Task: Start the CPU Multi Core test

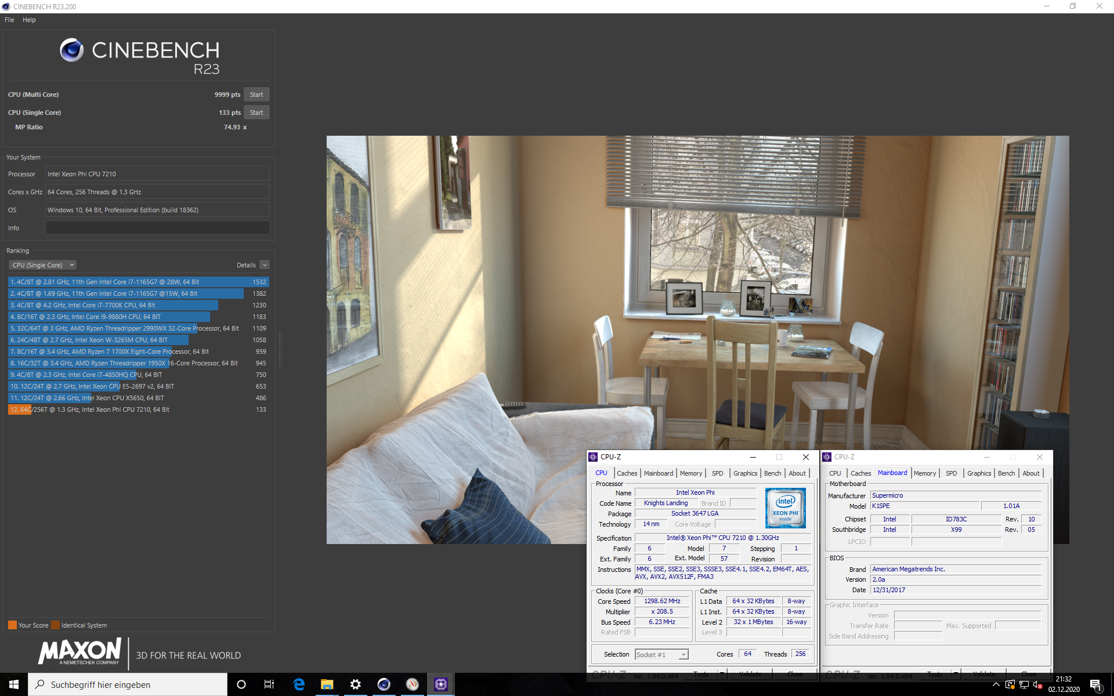Action: 256,95
